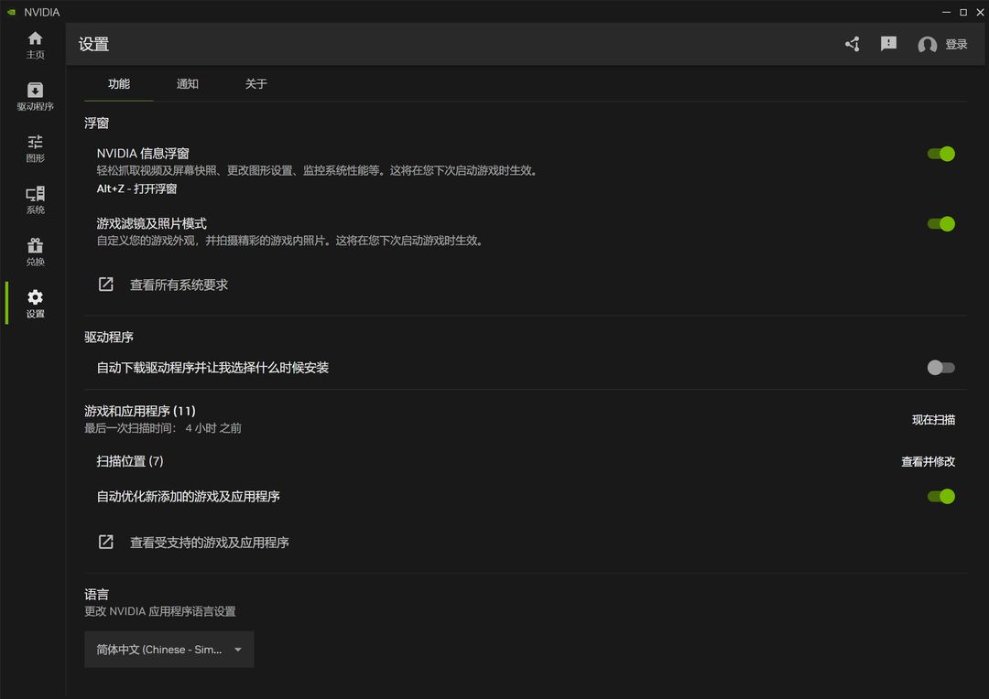Open the 驱动程序 drivers sidebar icon
The height and width of the screenshot is (699, 989).
(36, 91)
